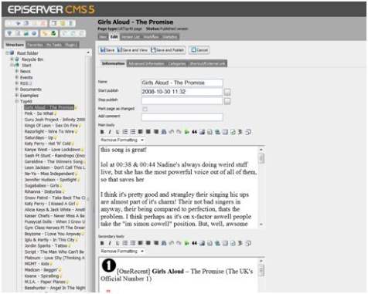Expand the Events tree node
The width and height of the screenshot is (368, 294).
click(x=17, y=77)
